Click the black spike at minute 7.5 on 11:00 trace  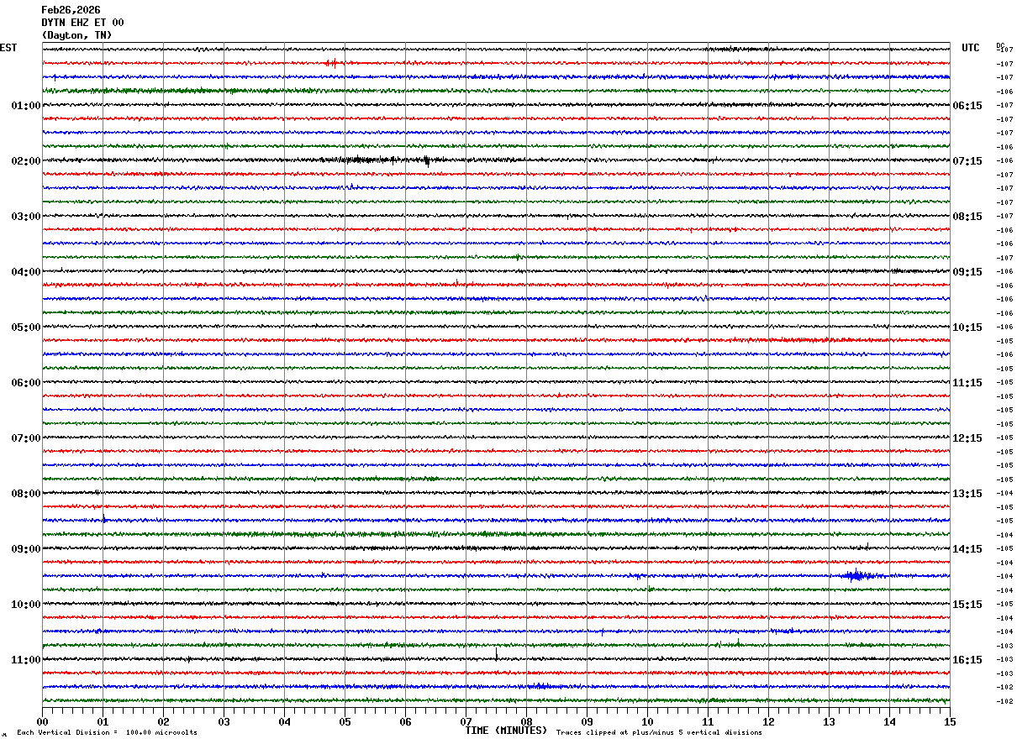coord(497,653)
